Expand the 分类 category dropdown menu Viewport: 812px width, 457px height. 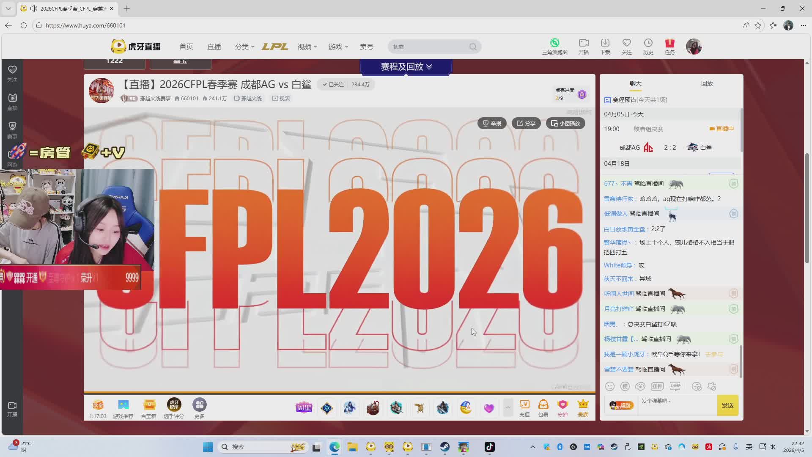coord(244,47)
